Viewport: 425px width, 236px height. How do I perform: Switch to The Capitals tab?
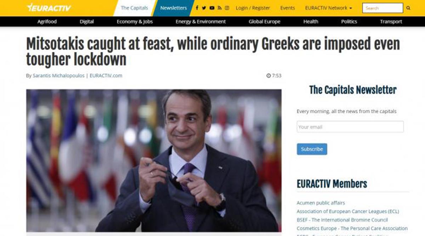pyautogui.click(x=134, y=8)
